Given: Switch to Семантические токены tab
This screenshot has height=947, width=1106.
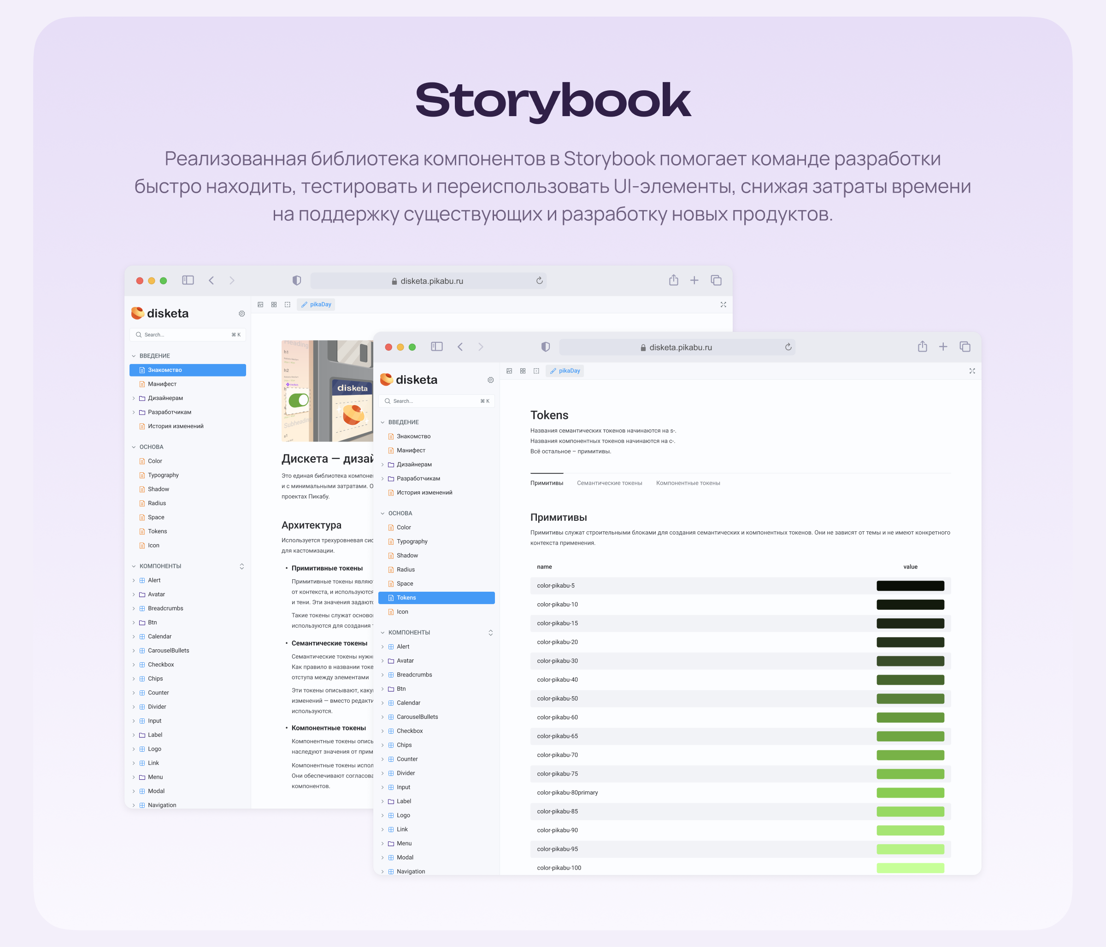Looking at the screenshot, I should coord(610,483).
